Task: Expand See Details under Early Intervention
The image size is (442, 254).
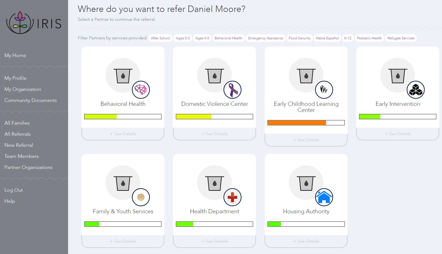Action: tap(398, 134)
